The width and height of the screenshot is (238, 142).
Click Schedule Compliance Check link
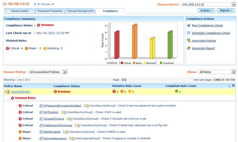point(211,33)
